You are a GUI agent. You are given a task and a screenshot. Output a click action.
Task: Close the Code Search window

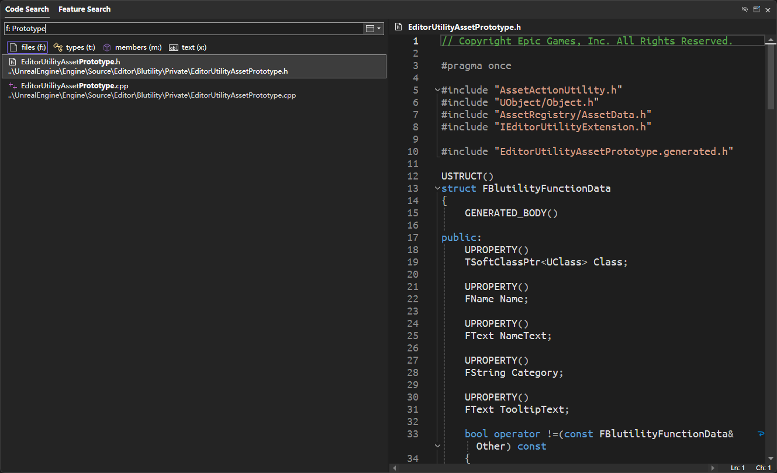[768, 9]
